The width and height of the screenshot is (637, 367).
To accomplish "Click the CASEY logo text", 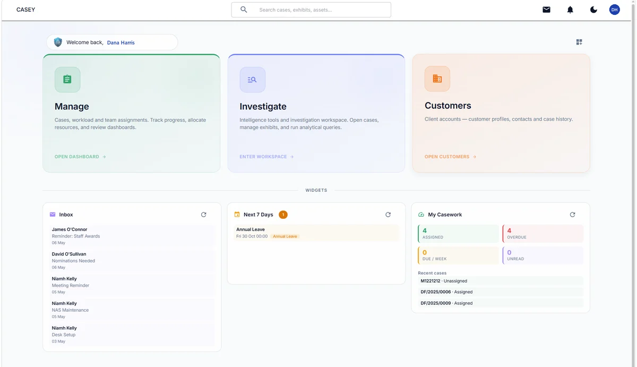I will coord(25,10).
